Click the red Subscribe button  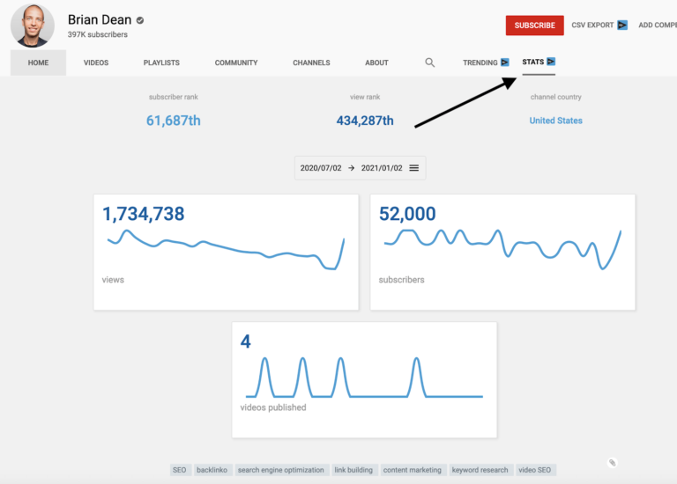point(534,26)
